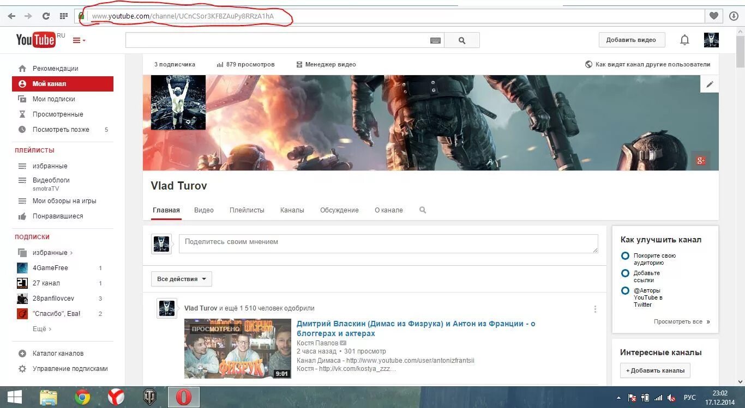Open the 'Все действия' dropdown
745x408 pixels.
click(x=182, y=279)
